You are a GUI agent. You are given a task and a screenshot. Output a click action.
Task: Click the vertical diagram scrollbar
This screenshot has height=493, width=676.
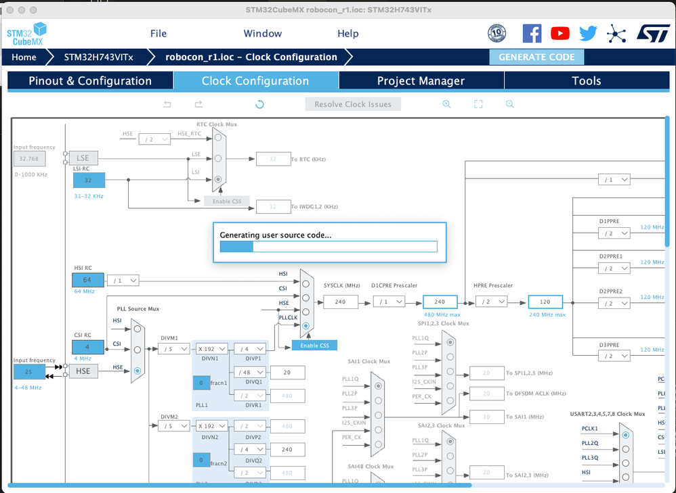click(668, 181)
